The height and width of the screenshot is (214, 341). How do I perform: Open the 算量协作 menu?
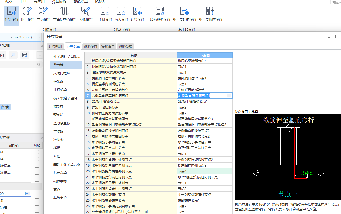(59, 2)
